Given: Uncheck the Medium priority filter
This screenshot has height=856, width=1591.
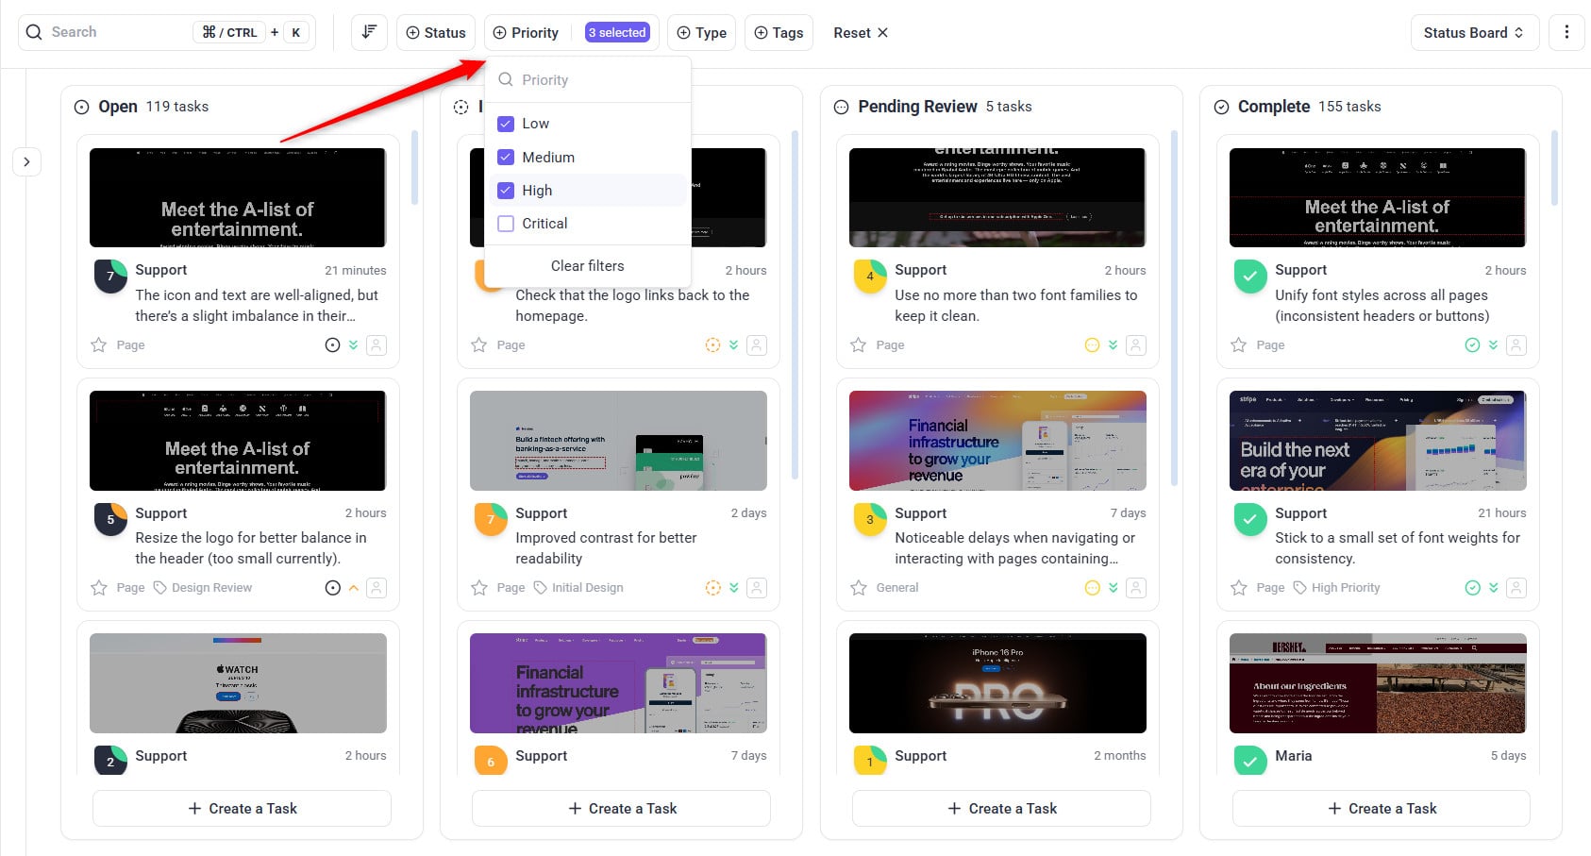Looking at the screenshot, I should 506,158.
